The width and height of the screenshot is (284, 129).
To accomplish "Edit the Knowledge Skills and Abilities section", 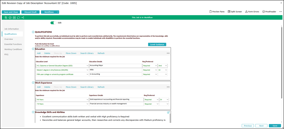I will [x=168, y=112].
